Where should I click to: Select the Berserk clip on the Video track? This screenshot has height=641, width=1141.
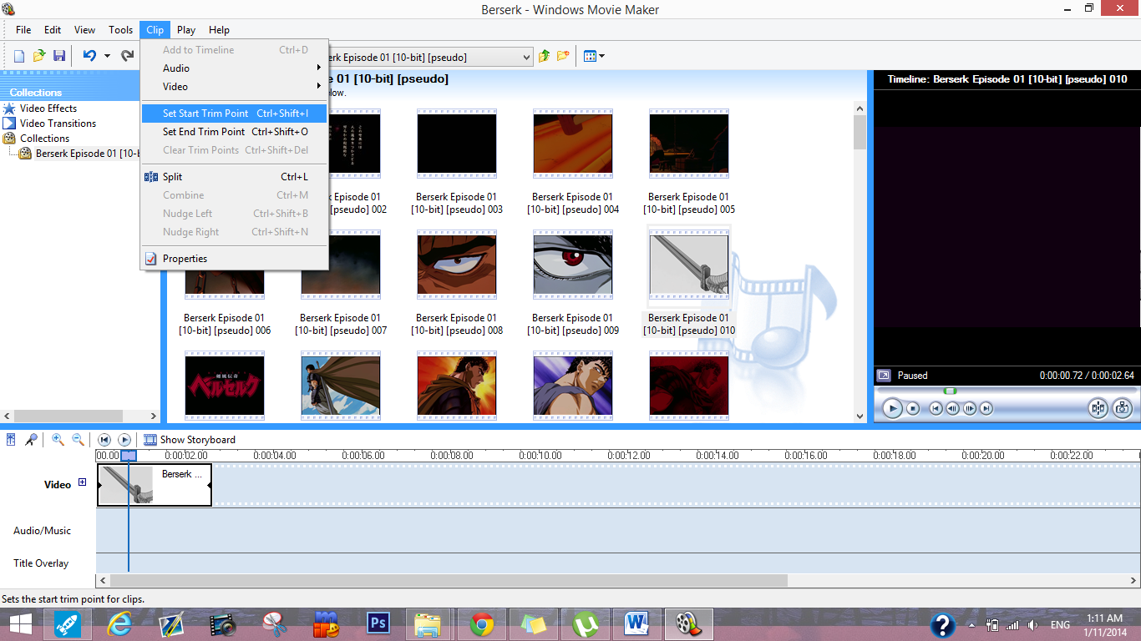point(155,485)
